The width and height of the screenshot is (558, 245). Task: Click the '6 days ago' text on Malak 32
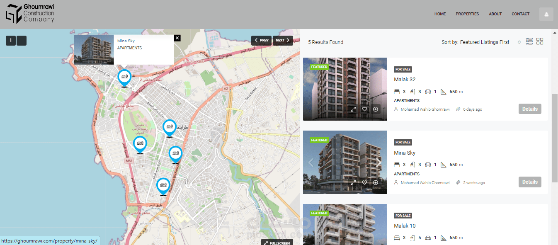click(473, 109)
